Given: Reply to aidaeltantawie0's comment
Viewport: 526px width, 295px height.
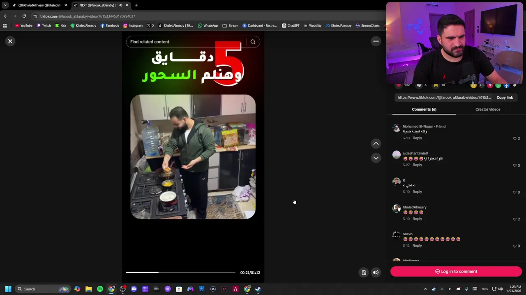Looking at the screenshot, I should [417, 165].
